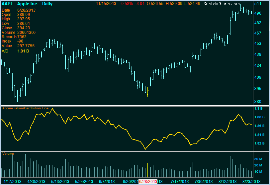Click the 5/13/2013 date axis label
This screenshot has height=185, width=270.
coord(60,182)
